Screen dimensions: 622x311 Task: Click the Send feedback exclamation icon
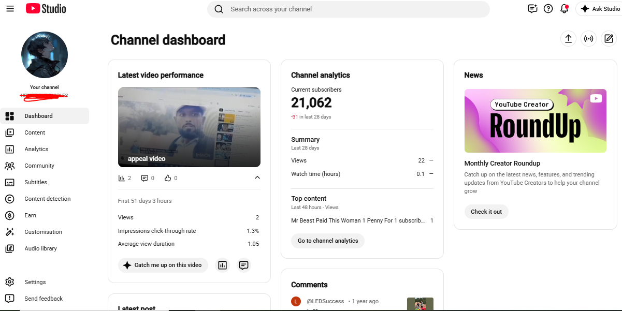[9, 299]
